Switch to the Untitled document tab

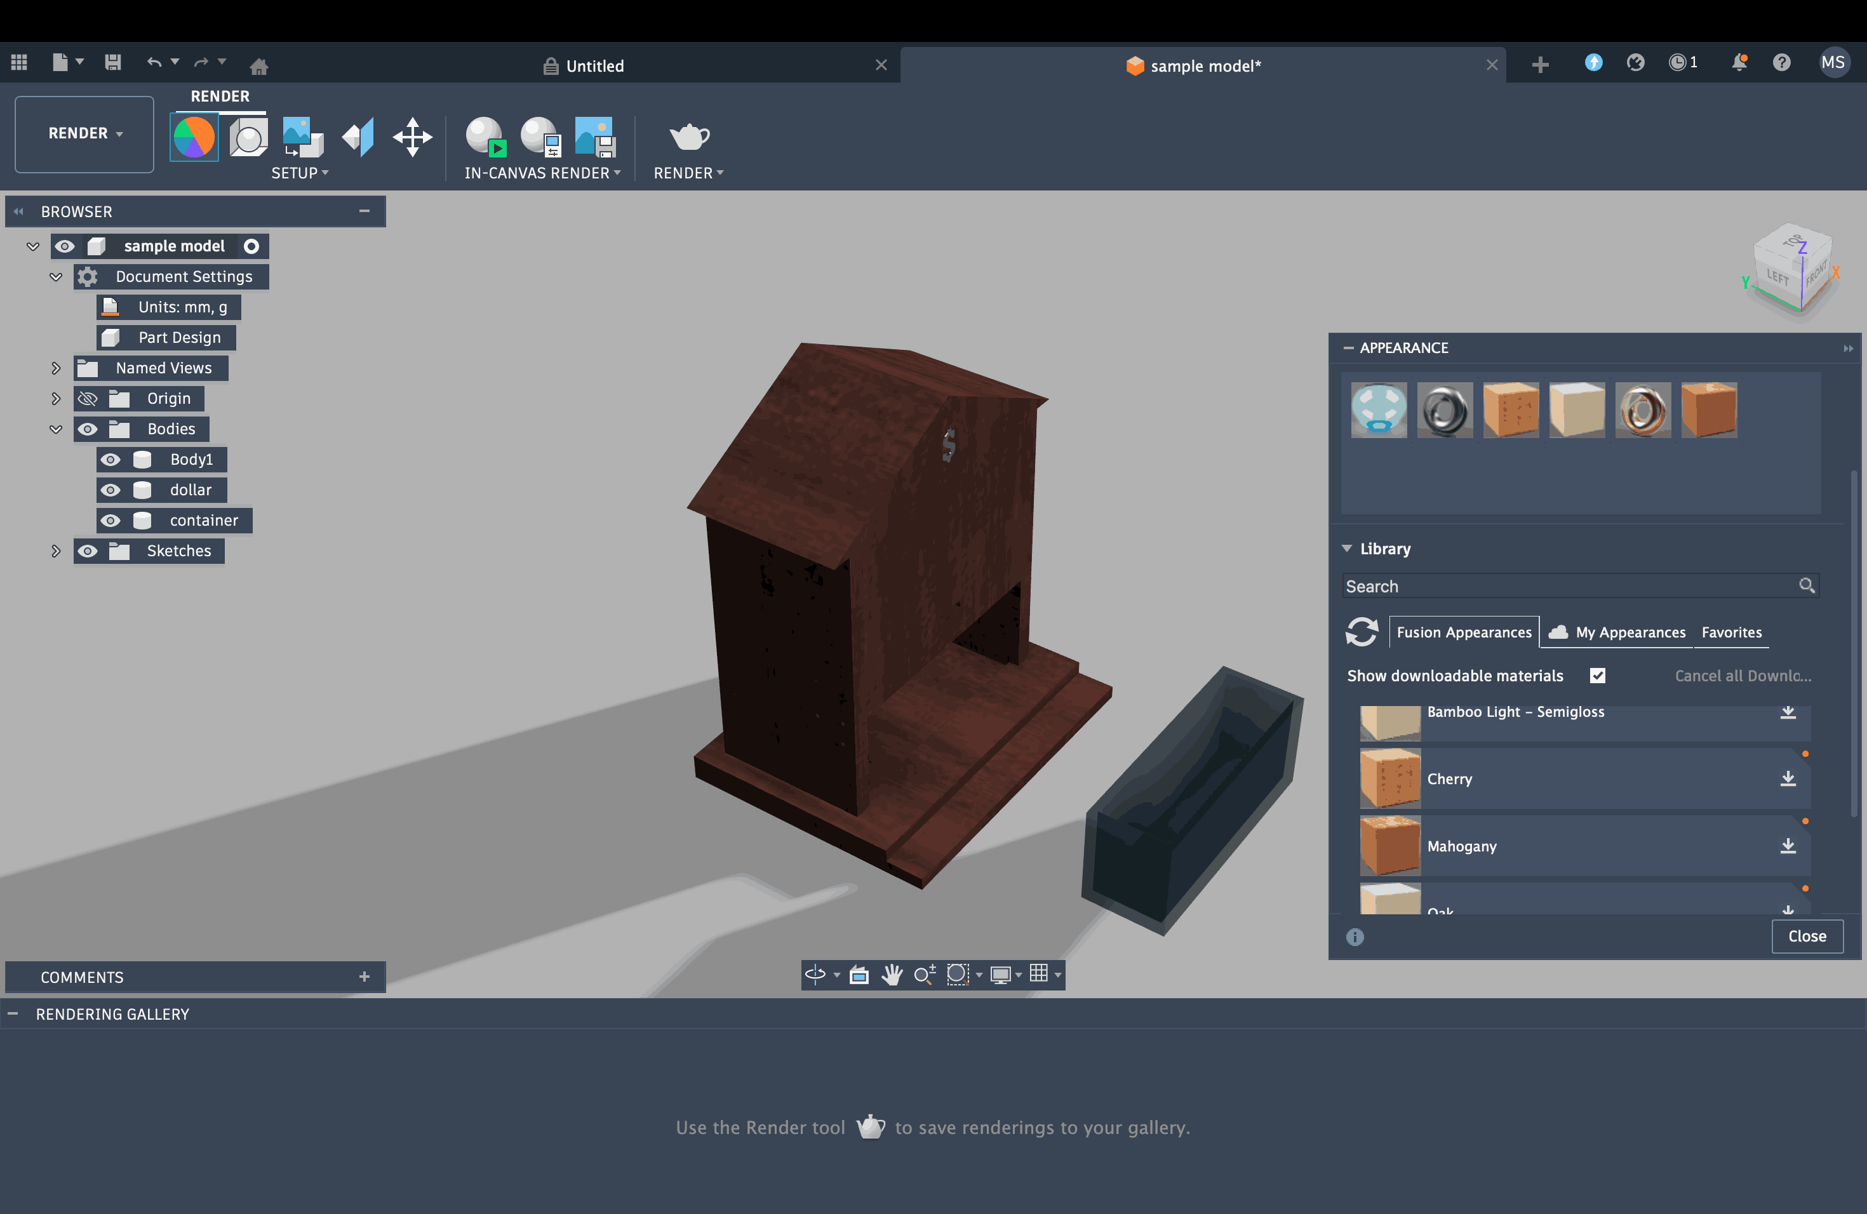point(594,66)
